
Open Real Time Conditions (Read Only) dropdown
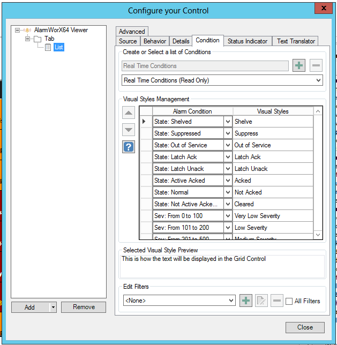pos(318,80)
